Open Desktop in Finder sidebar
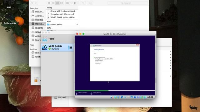 point(37,20)
